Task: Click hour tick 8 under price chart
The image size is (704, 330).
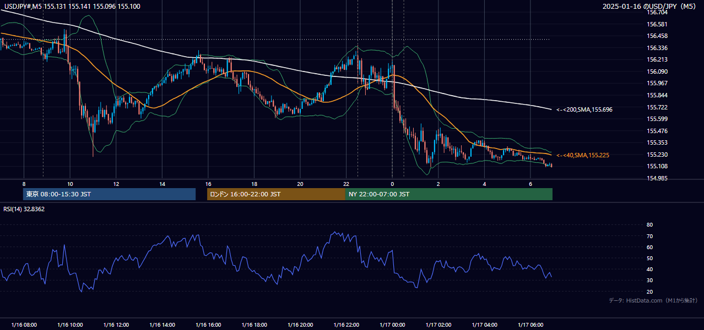Action: pyautogui.click(x=24, y=184)
